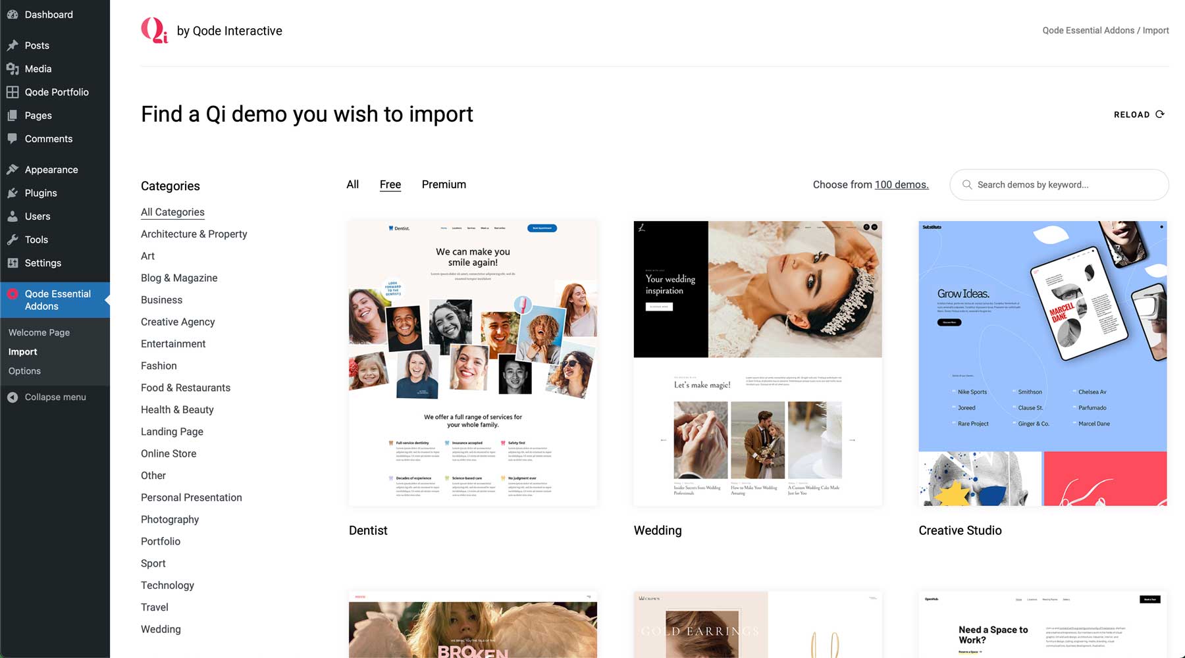Go to the Welcome Page submenu item
Image resolution: width=1185 pixels, height=658 pixels.
click(x=39, y=332)
